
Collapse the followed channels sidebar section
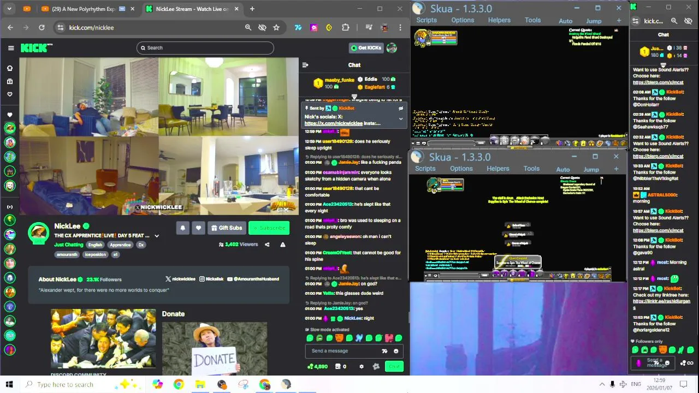9,115
